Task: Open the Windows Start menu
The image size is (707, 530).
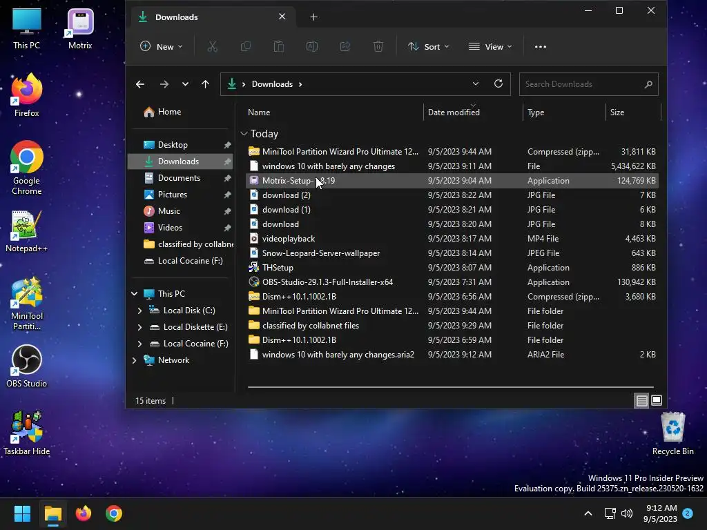Action: 22,513
